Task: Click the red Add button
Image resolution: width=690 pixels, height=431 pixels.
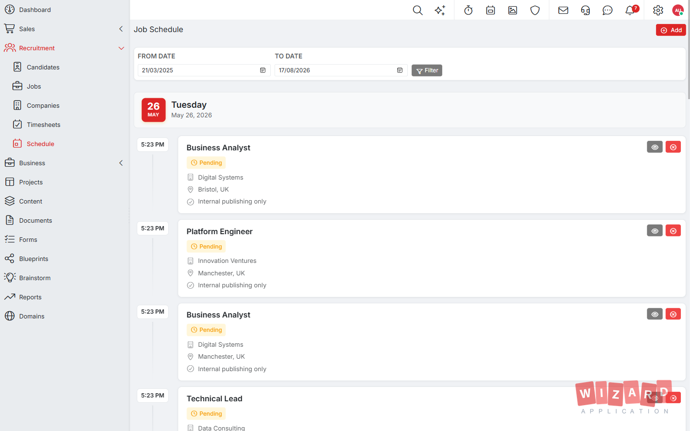Action: 671,30
